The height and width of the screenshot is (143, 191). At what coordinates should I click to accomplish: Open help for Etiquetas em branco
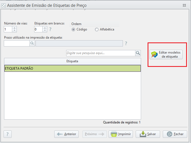[50, 29]
